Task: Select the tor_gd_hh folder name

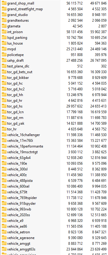Action: coord(15,95)
